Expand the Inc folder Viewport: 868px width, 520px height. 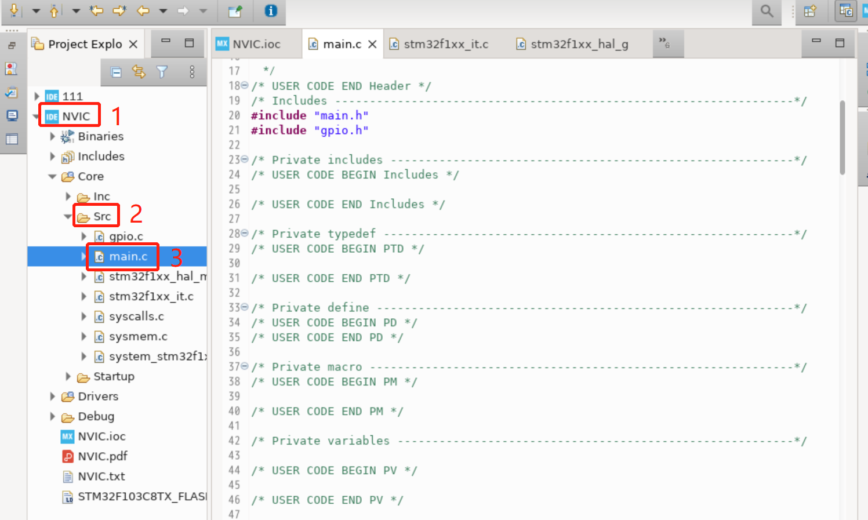point(68,197)
